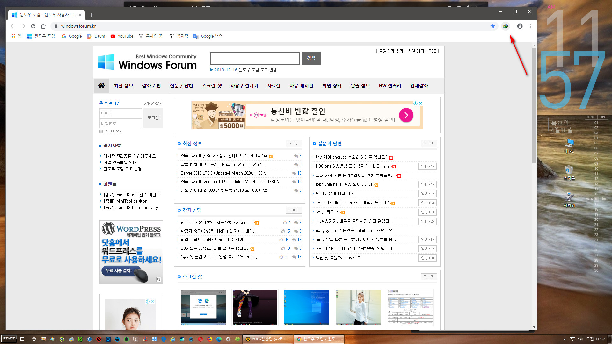The image size is (612, 344).
Task: Open the YouTube bookmark
Action: (122, 36)
